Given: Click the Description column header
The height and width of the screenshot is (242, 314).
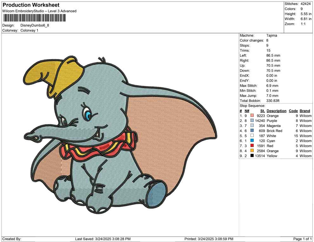Looking at the screenshot, I should [276, 111].
